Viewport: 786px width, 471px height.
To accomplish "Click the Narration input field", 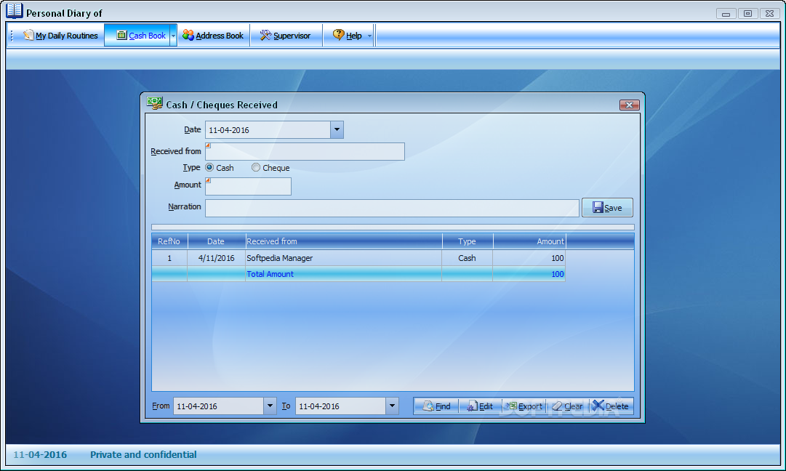I will 392,208.
